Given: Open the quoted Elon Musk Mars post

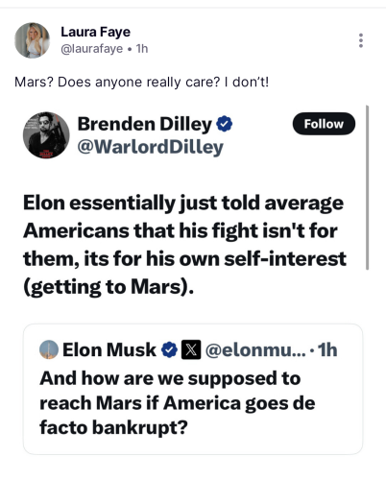Looking at the screenshot, I should pyautogui.click(x=193, y=389).
